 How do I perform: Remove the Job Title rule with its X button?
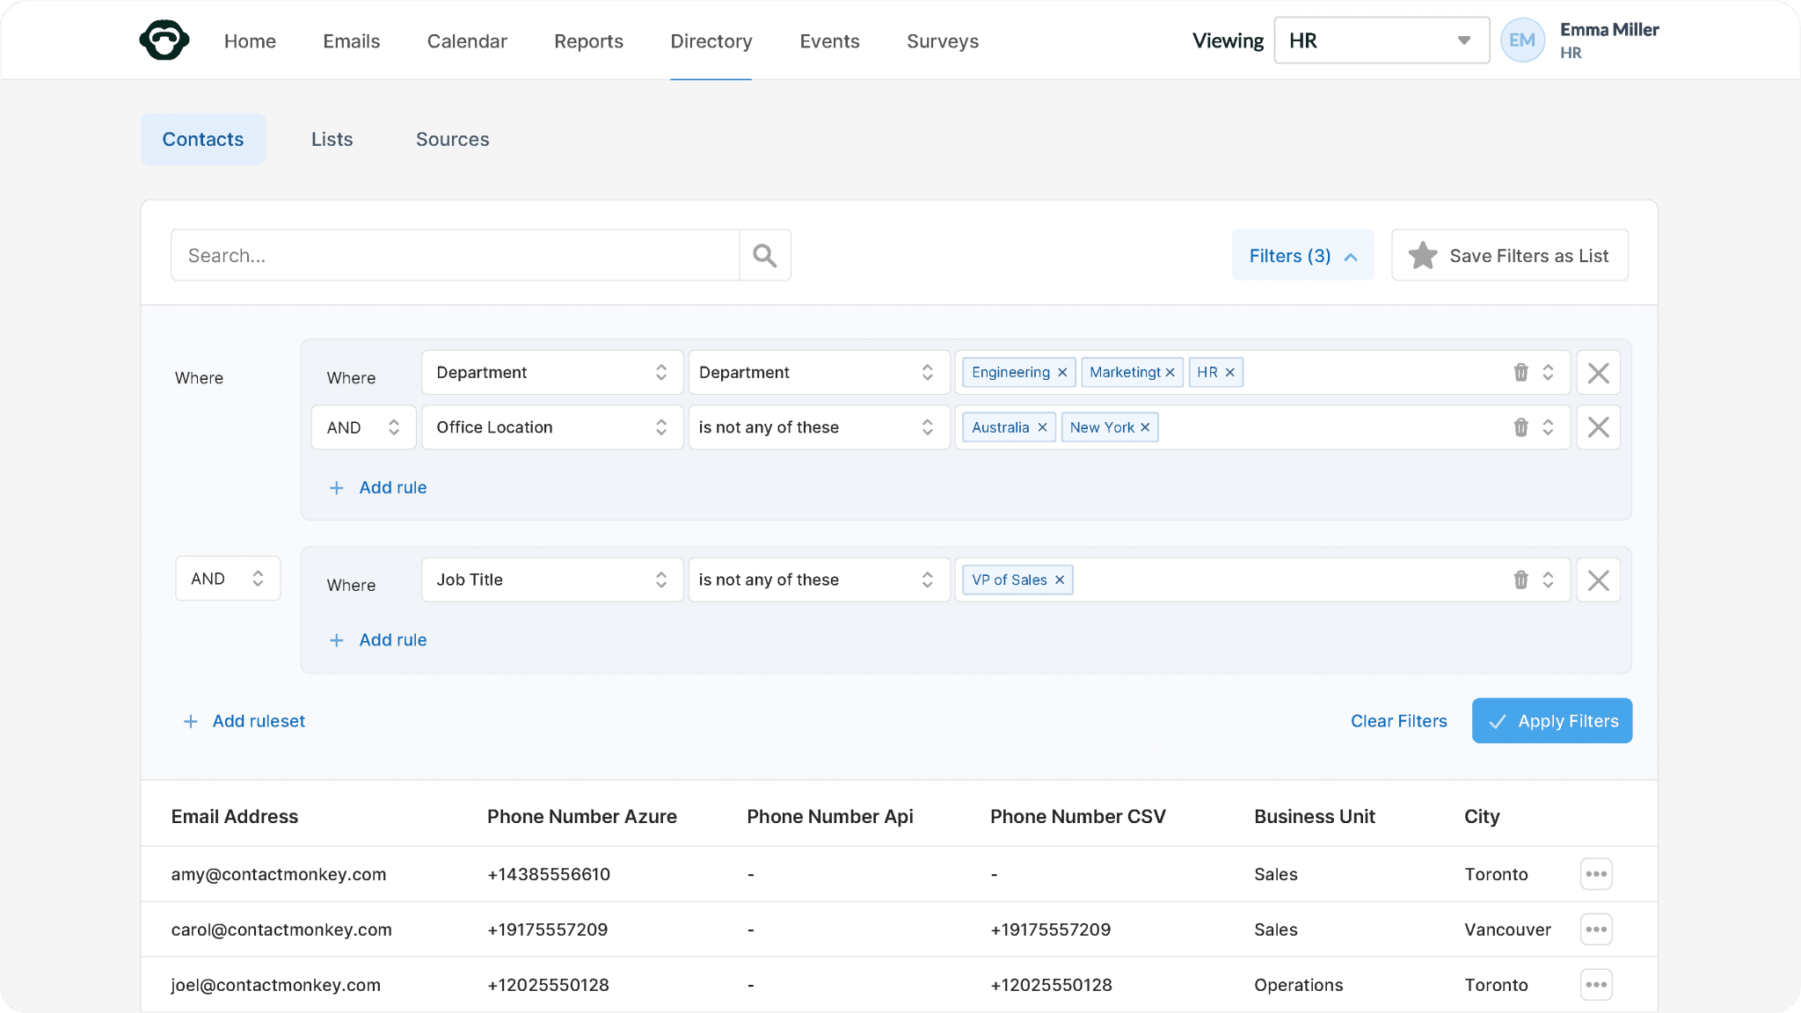1598,579
